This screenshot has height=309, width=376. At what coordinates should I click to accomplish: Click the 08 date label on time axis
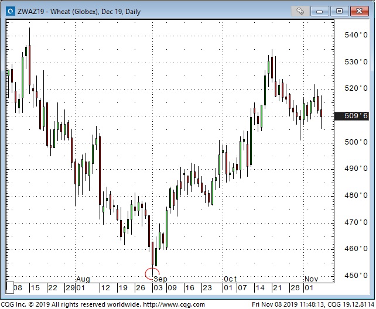(18, 288)
